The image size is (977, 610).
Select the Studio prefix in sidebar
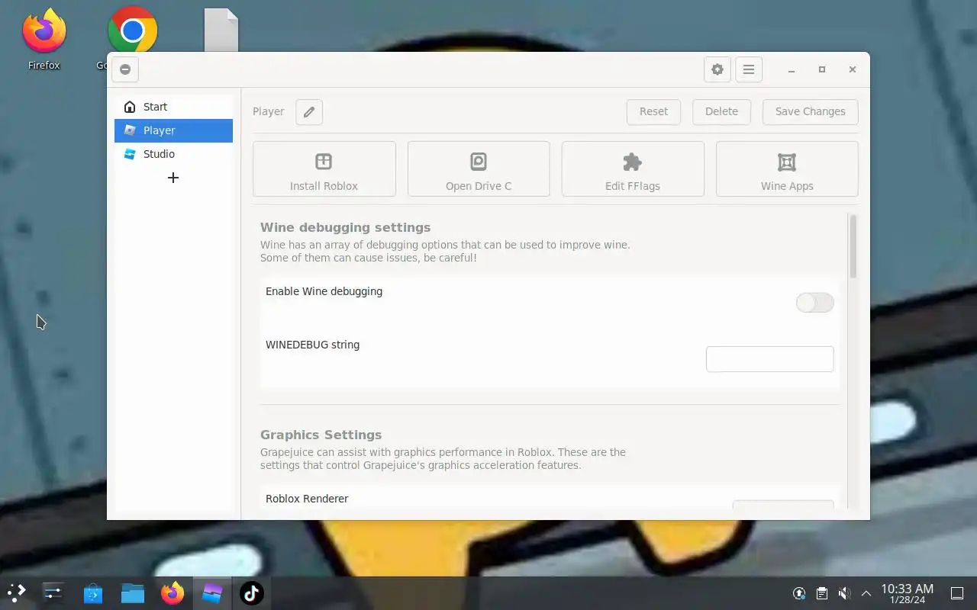coord(173,154)
